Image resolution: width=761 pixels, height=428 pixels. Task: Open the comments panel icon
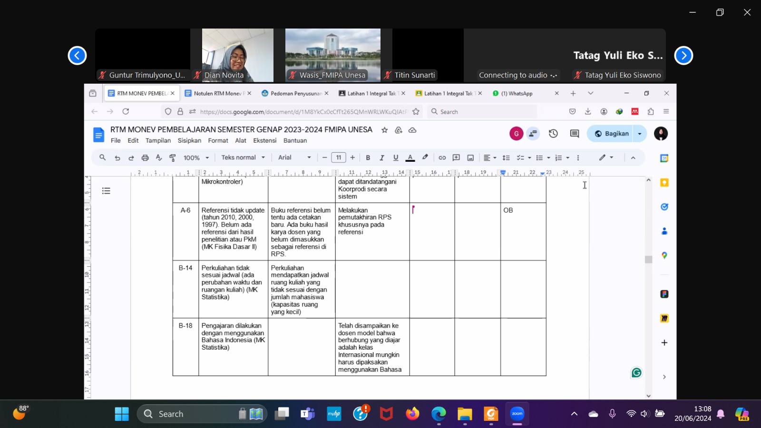(x=575, y=134)
